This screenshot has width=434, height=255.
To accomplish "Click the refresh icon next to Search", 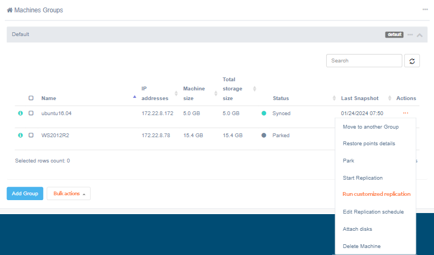I will tap(412, 61).
